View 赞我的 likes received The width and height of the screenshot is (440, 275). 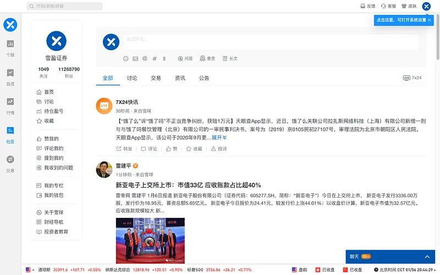pos(47,139)
